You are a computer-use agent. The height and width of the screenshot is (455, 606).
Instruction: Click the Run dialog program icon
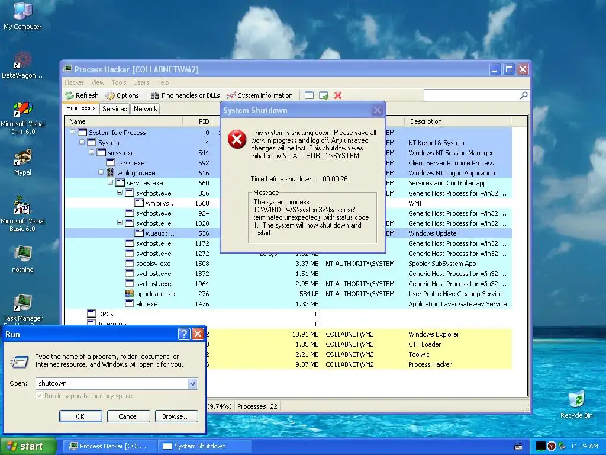click(x=20, y=361)
